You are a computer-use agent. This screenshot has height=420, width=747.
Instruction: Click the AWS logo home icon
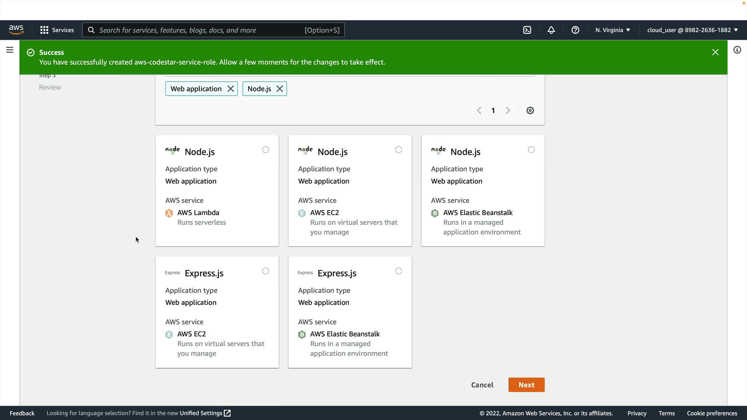tap(16, 30)
